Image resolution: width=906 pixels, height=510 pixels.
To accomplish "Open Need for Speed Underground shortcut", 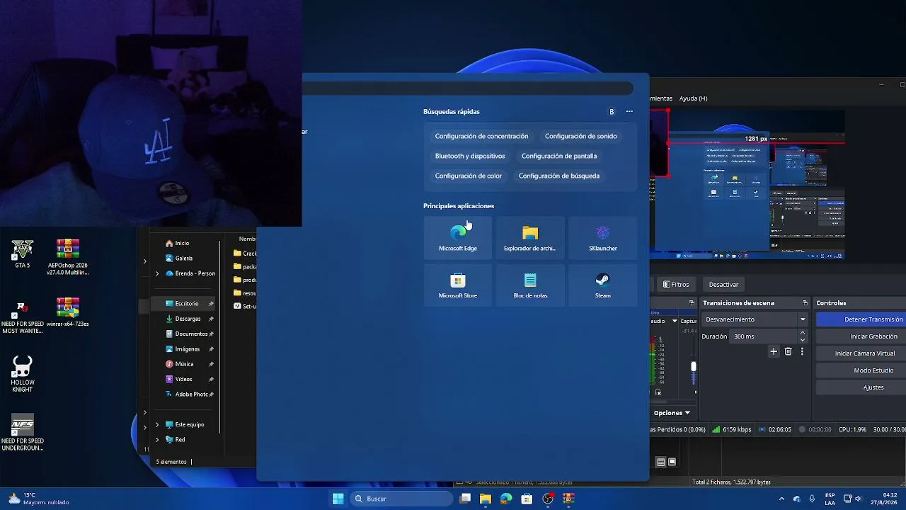I will [x=23, y=432].
